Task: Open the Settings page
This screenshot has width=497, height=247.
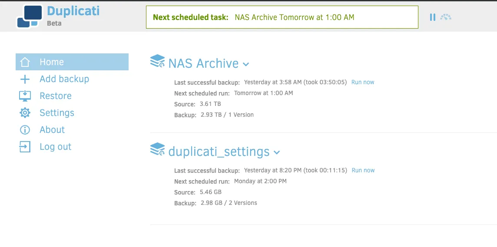Action: pyautogui.click(x=57, y=113)
